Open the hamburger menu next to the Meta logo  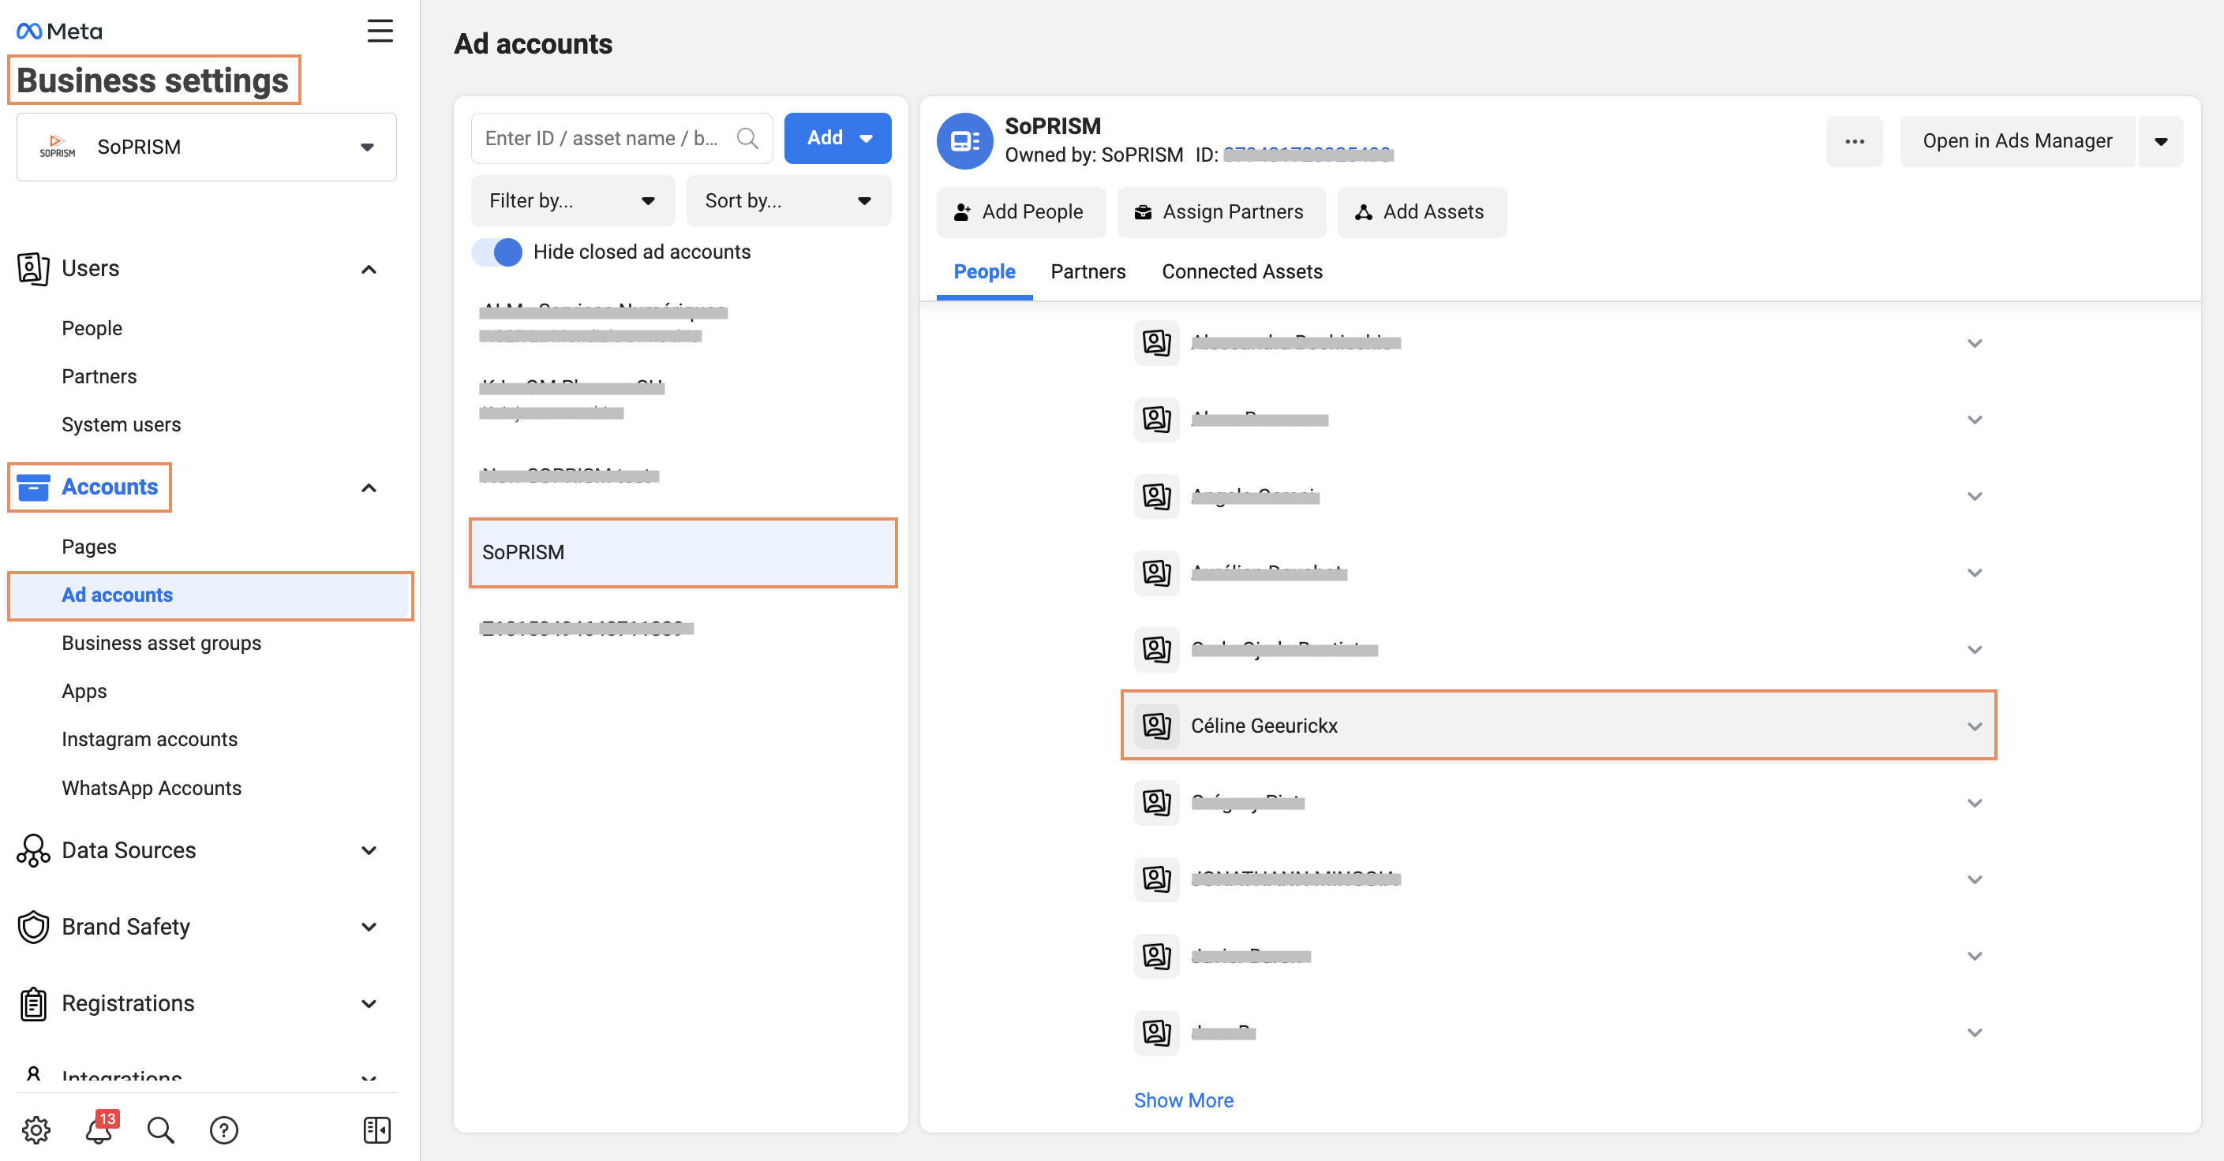tap(380, 31)
